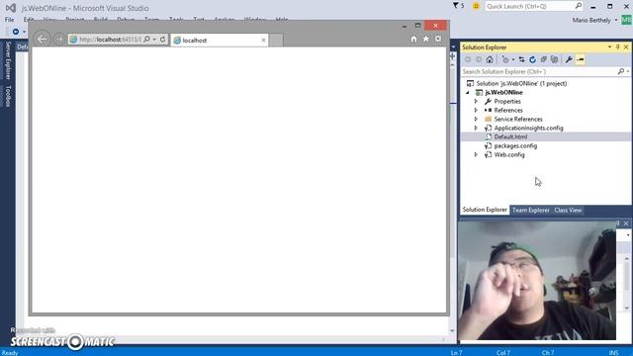Select Default.html in Solution Explorer
Image resolution: width=633 pixels, height=356 pixels.
[x=510, y=136]
